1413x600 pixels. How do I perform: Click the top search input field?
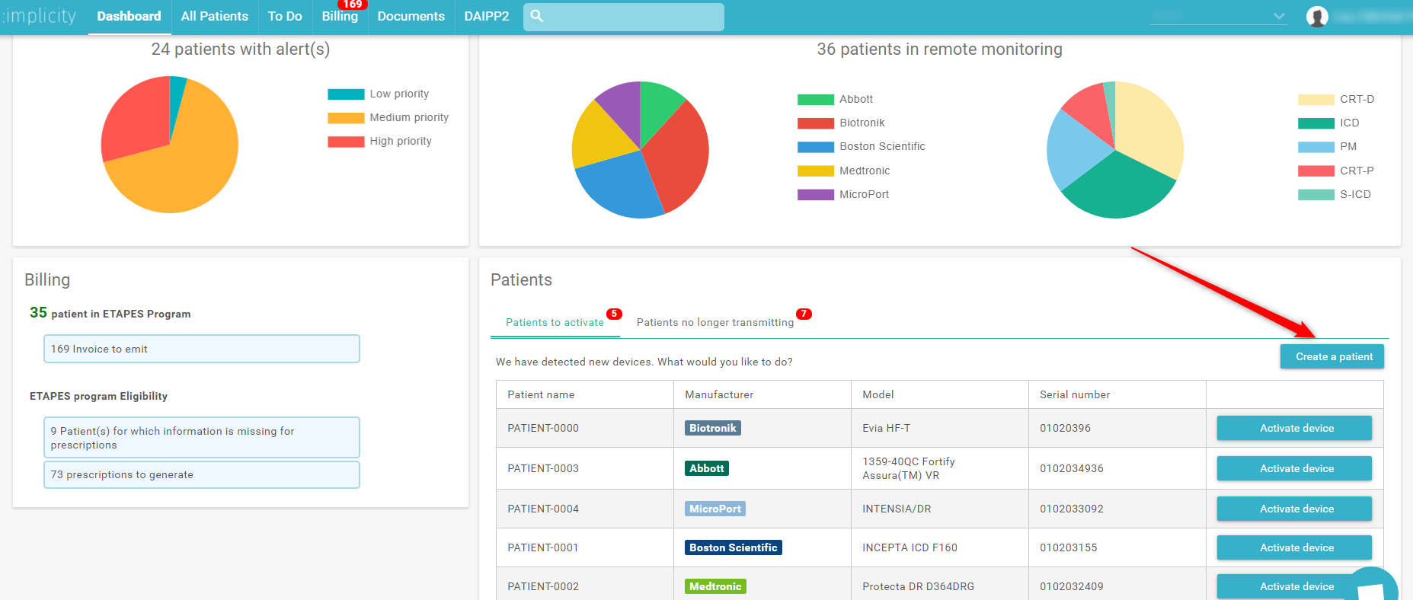tap(624, 17)
